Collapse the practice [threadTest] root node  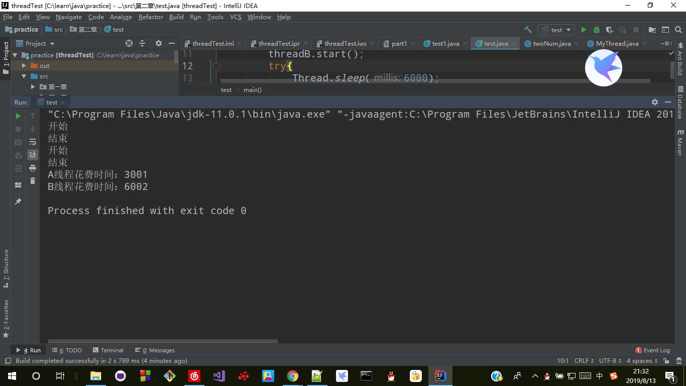click(x=15, y=55)
